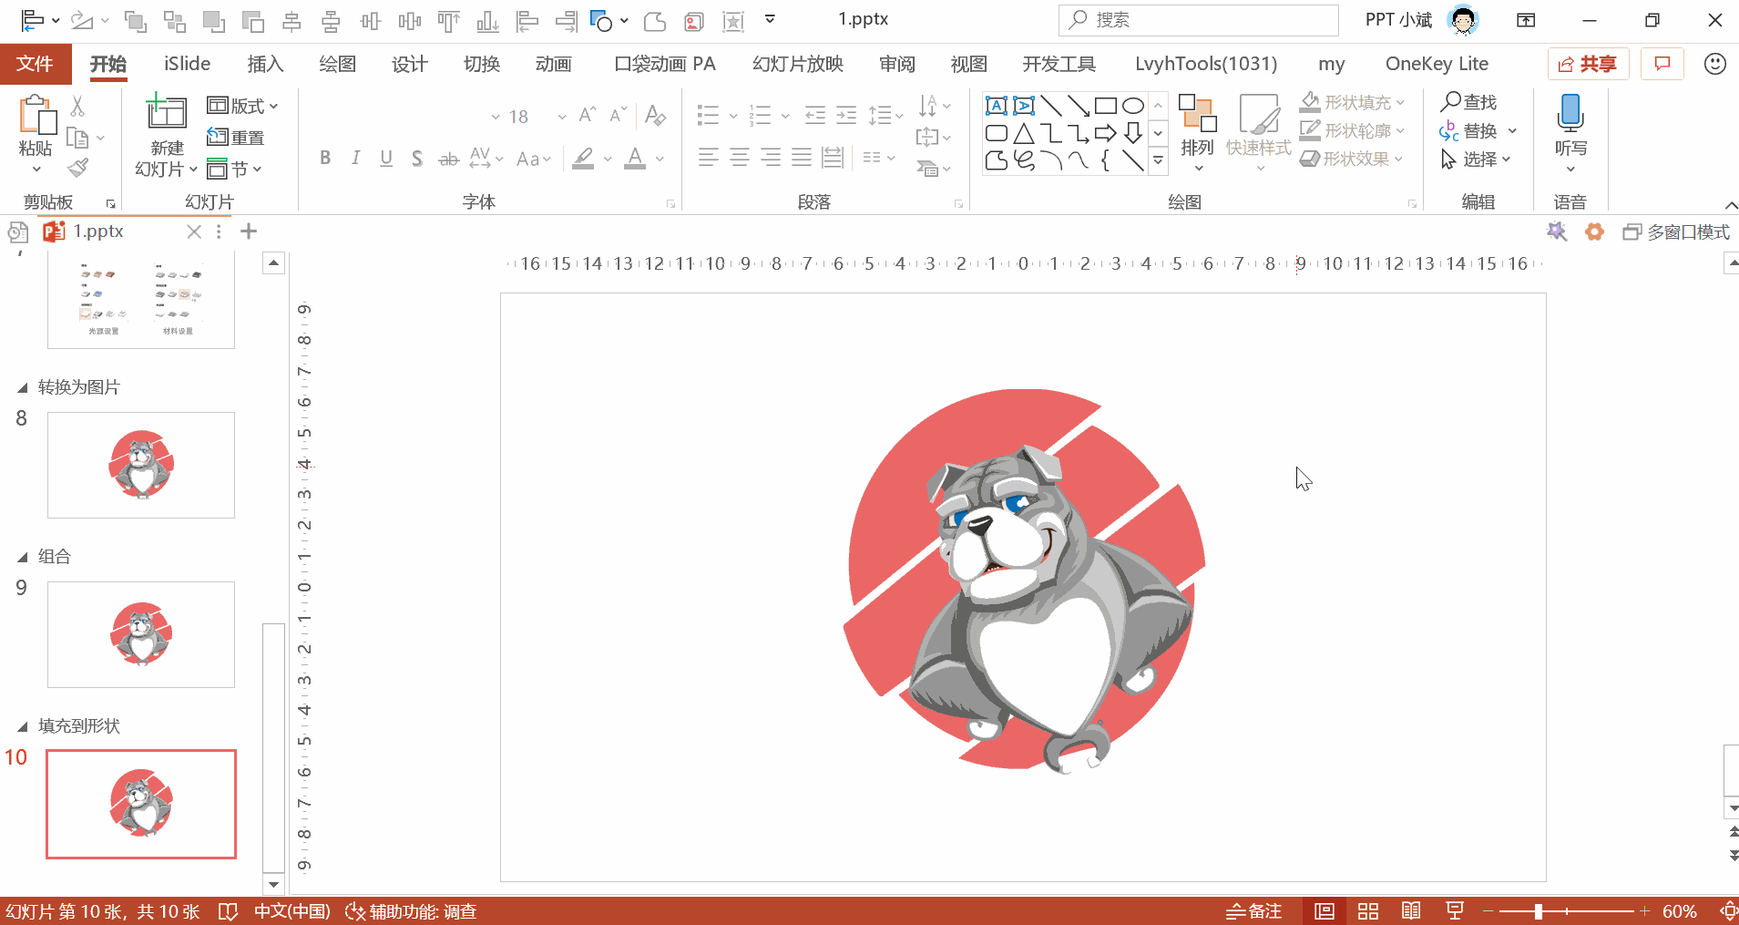
Task: Click the font color (A) button
Action: 635,159
